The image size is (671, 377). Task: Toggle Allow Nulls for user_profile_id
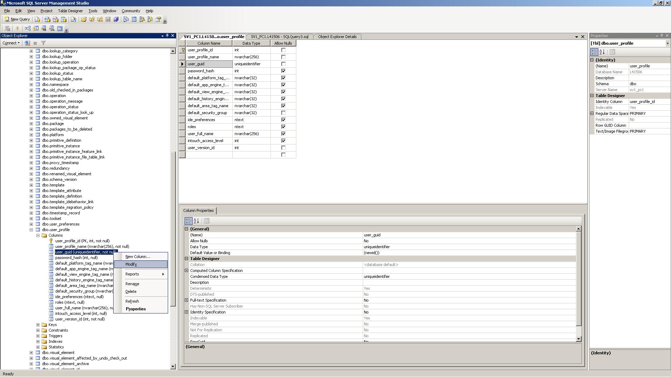(x=283, y=50)
